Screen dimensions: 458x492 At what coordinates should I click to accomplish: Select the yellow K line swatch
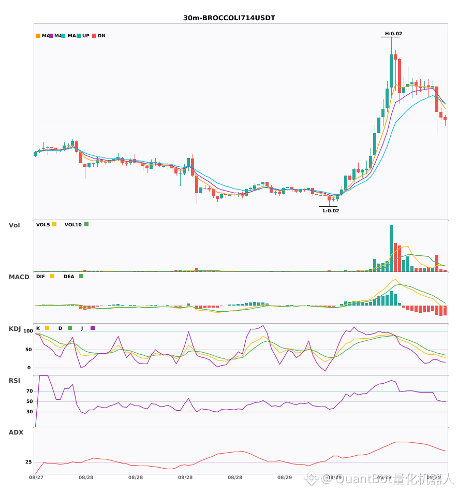(47, 328)
